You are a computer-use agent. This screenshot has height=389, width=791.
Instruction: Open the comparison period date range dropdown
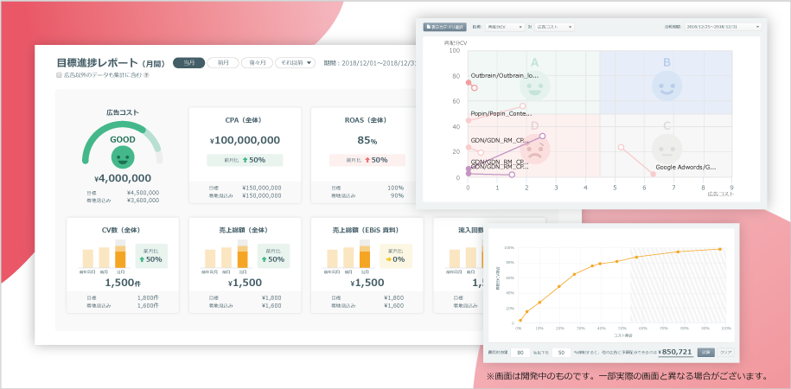(724, 27)
